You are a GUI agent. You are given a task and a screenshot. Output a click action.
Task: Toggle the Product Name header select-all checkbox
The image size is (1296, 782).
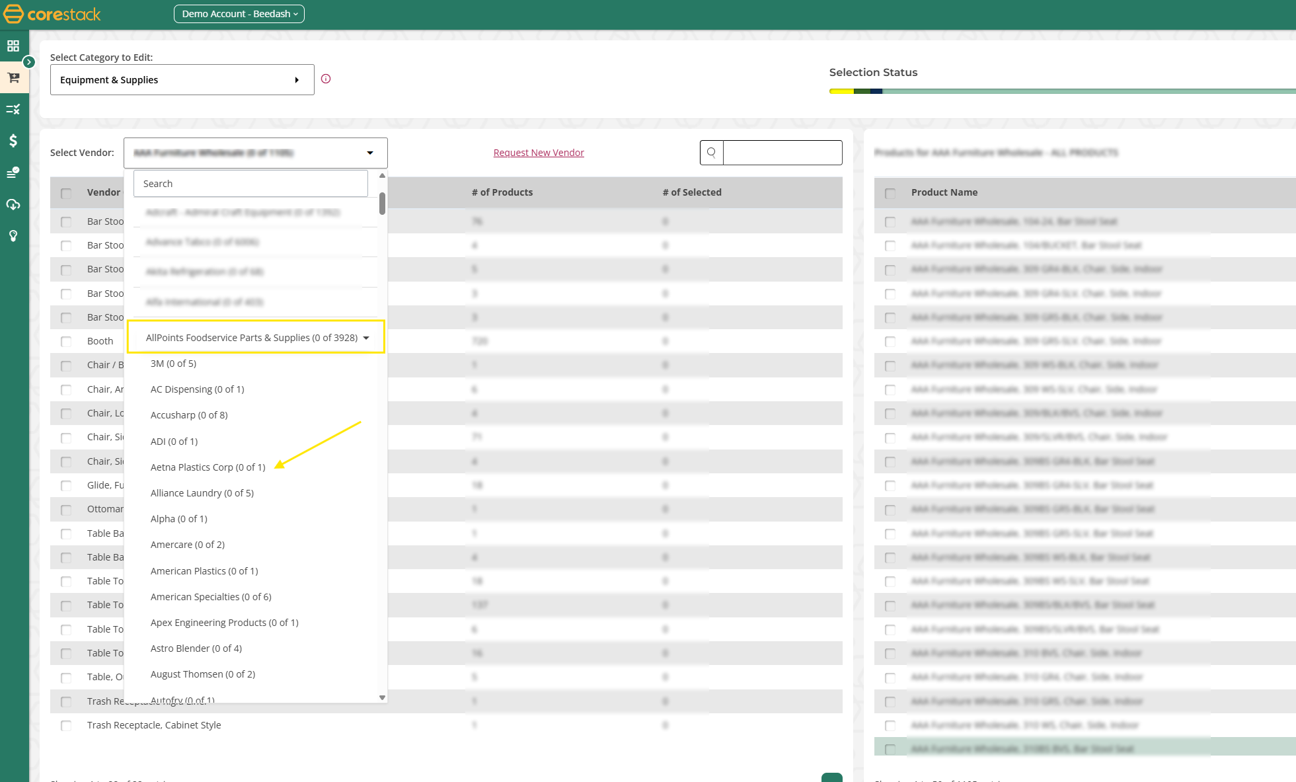pyautogui.click(x=890, y=193)
